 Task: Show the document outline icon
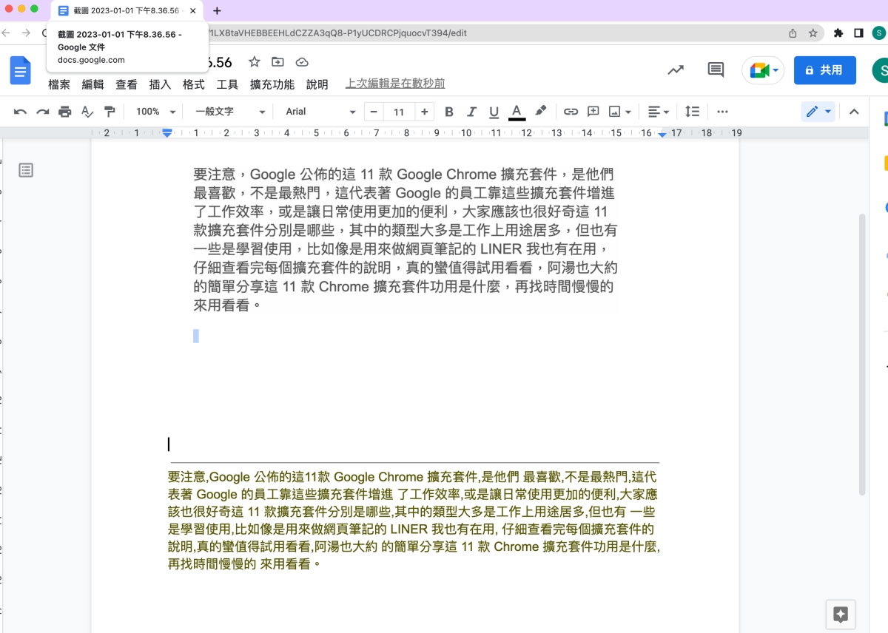pyautogui.click(x=26, y=170)
